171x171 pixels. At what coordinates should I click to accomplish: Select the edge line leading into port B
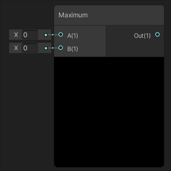pyautogui.click(x=53, y=48)
